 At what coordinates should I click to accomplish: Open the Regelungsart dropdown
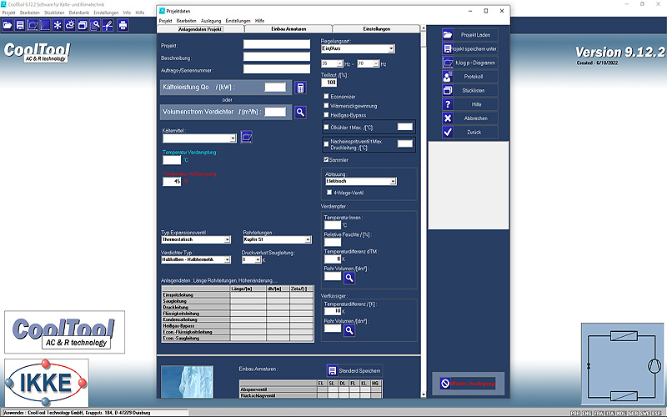point(391,49)
